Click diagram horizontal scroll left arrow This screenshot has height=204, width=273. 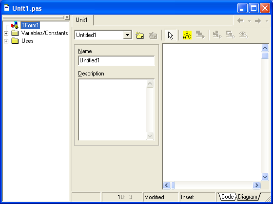[x=167, y=185]
